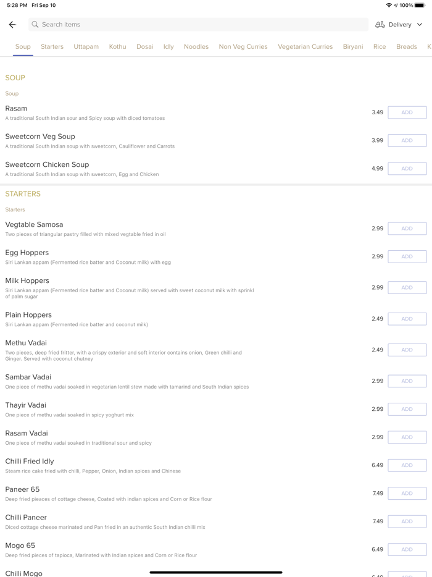Open Methu Vadai item details
This screenshot has height=577, width=432.
pyautogui.click(x=26, y=343)
